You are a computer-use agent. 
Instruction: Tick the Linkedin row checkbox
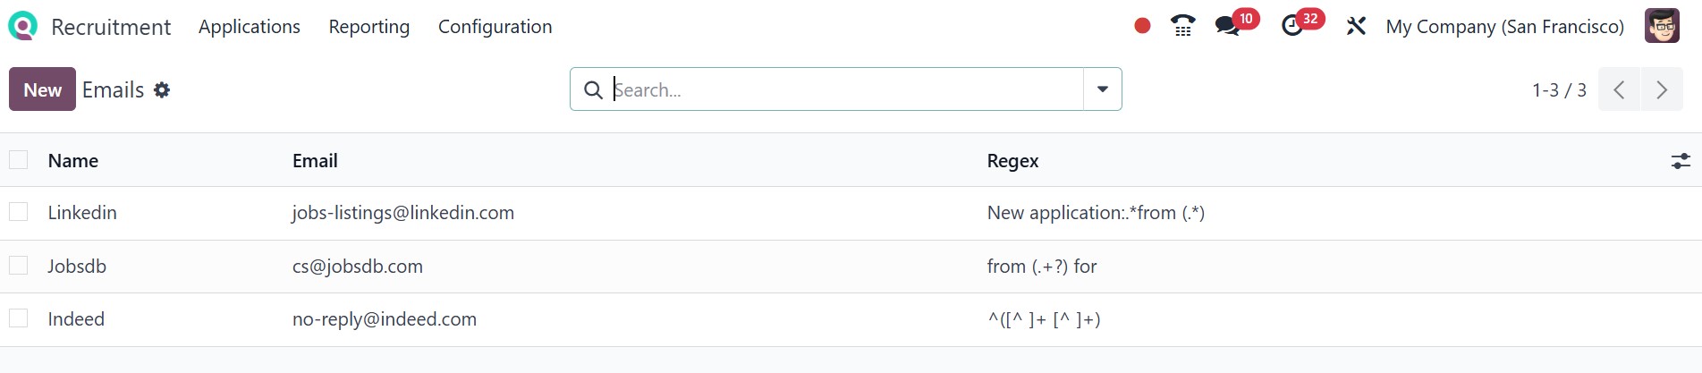(19, 212)
